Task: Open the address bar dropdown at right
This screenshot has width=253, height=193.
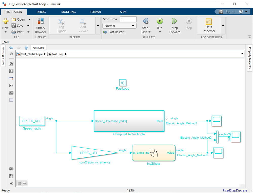Action: tap(242, 54)
